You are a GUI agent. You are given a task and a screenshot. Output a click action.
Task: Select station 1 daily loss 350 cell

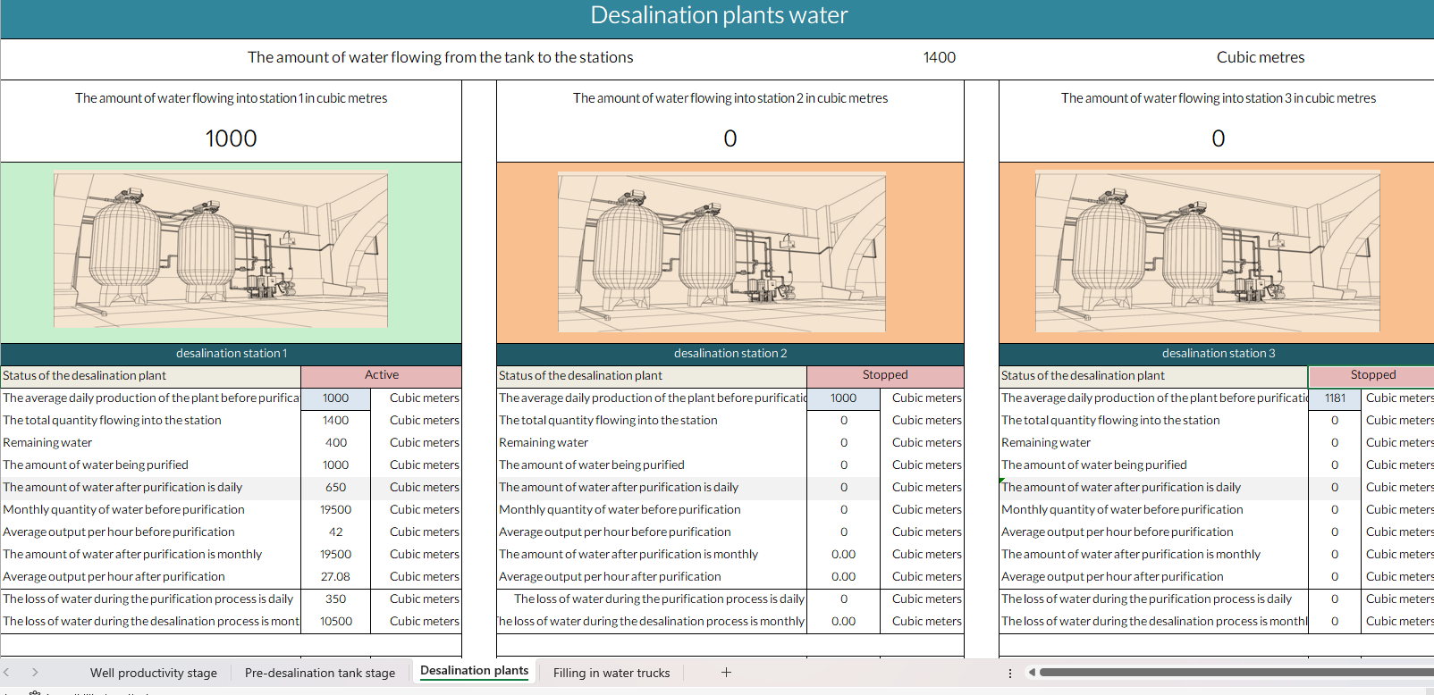pyautogui.click(x=336, y=599)
